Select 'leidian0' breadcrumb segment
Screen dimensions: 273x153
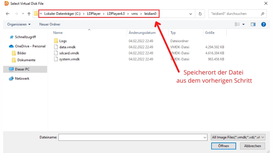click(150, 14)
